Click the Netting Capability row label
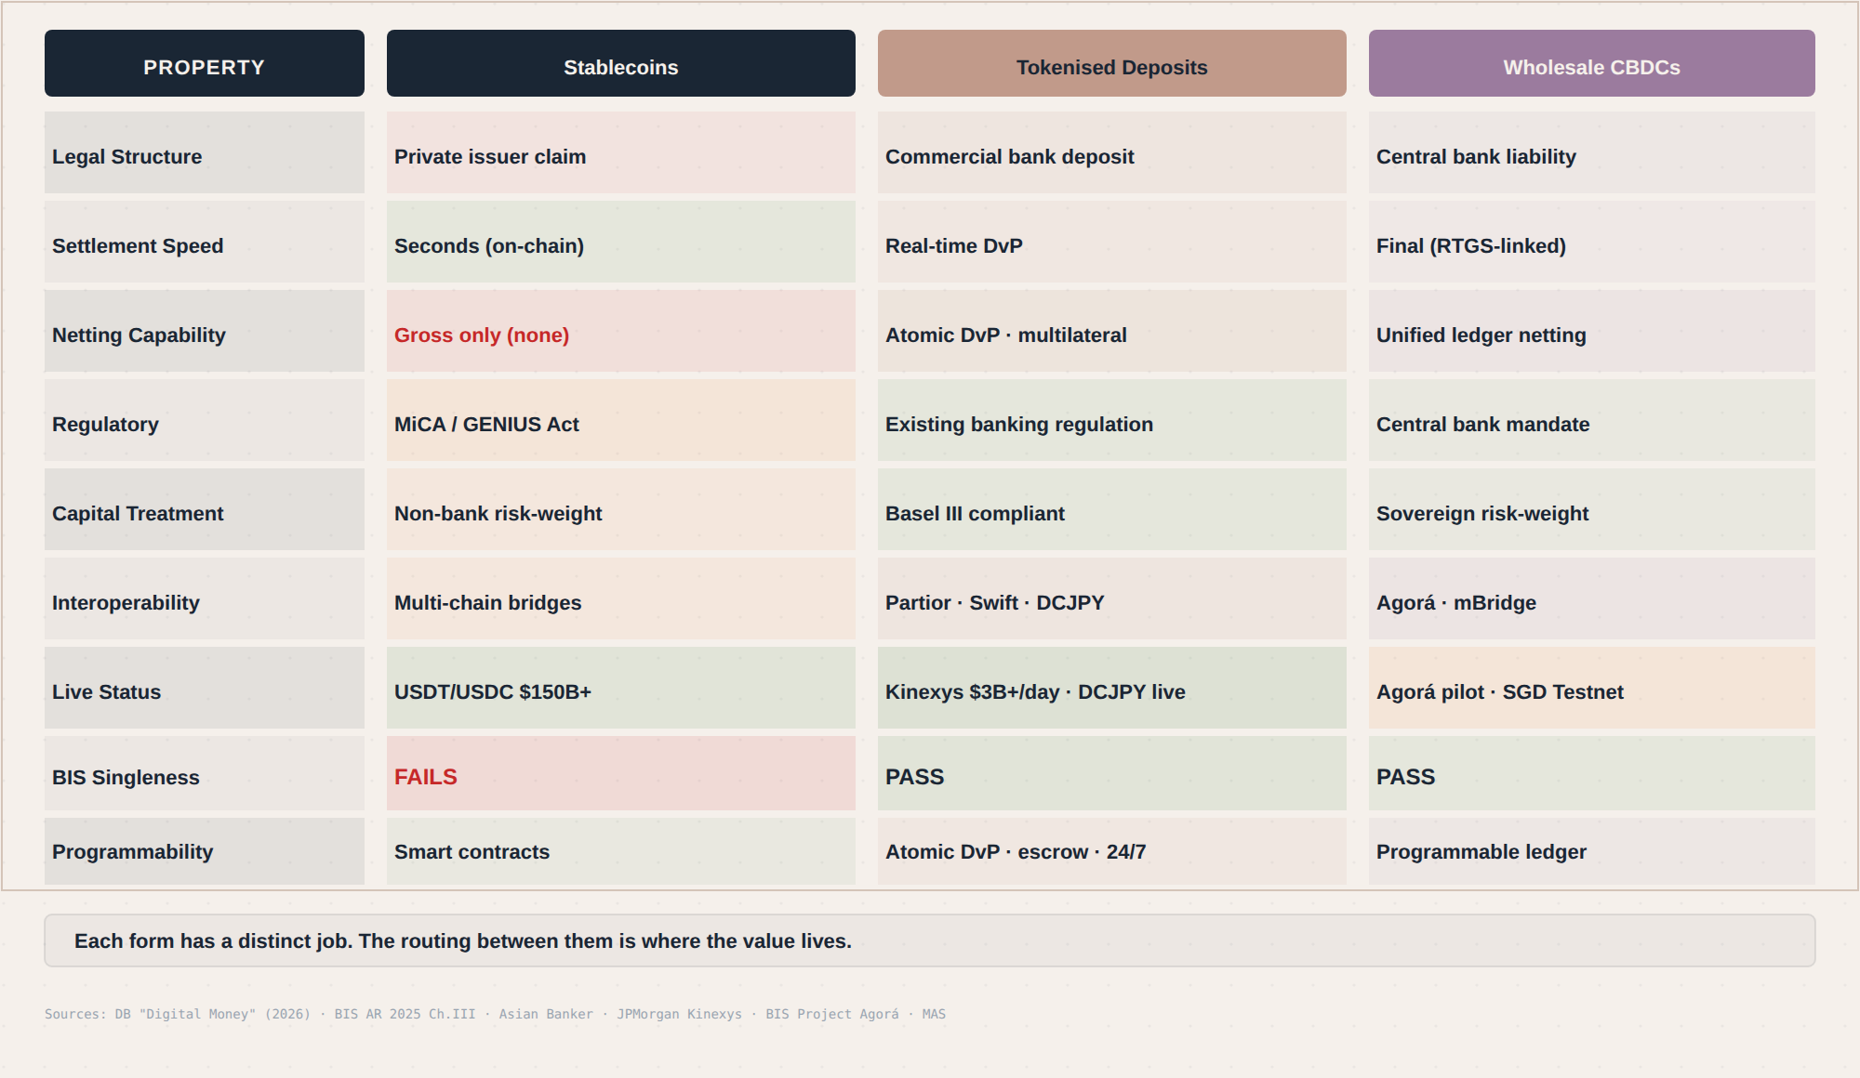The image size is (1860, 1078). (x=205, y=331)
